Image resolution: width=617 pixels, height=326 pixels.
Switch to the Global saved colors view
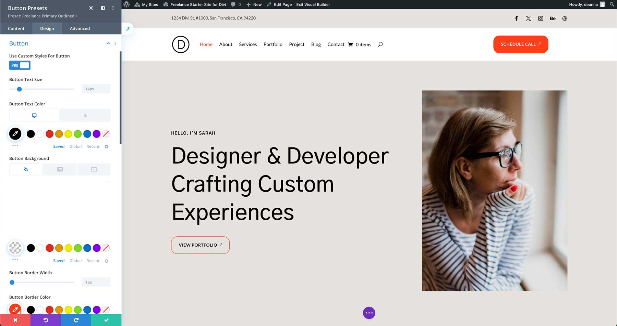(75, 146)
